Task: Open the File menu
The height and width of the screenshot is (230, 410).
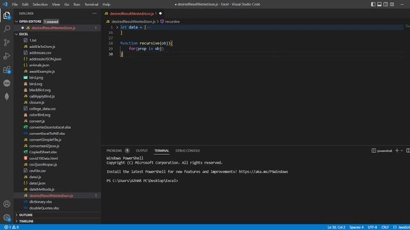Action: [x=15, y=4]
